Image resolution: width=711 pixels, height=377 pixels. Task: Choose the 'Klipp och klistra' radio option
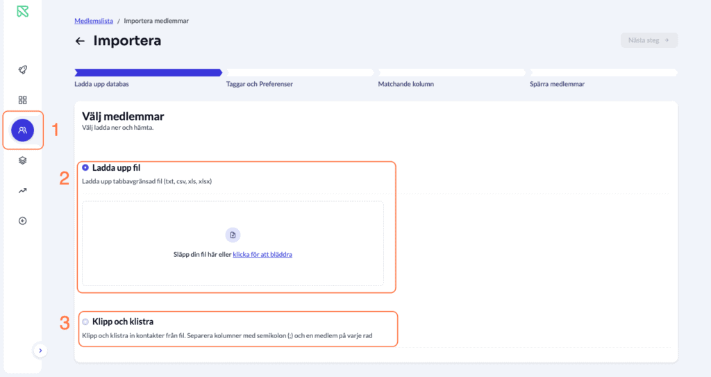tap(85, 321)
